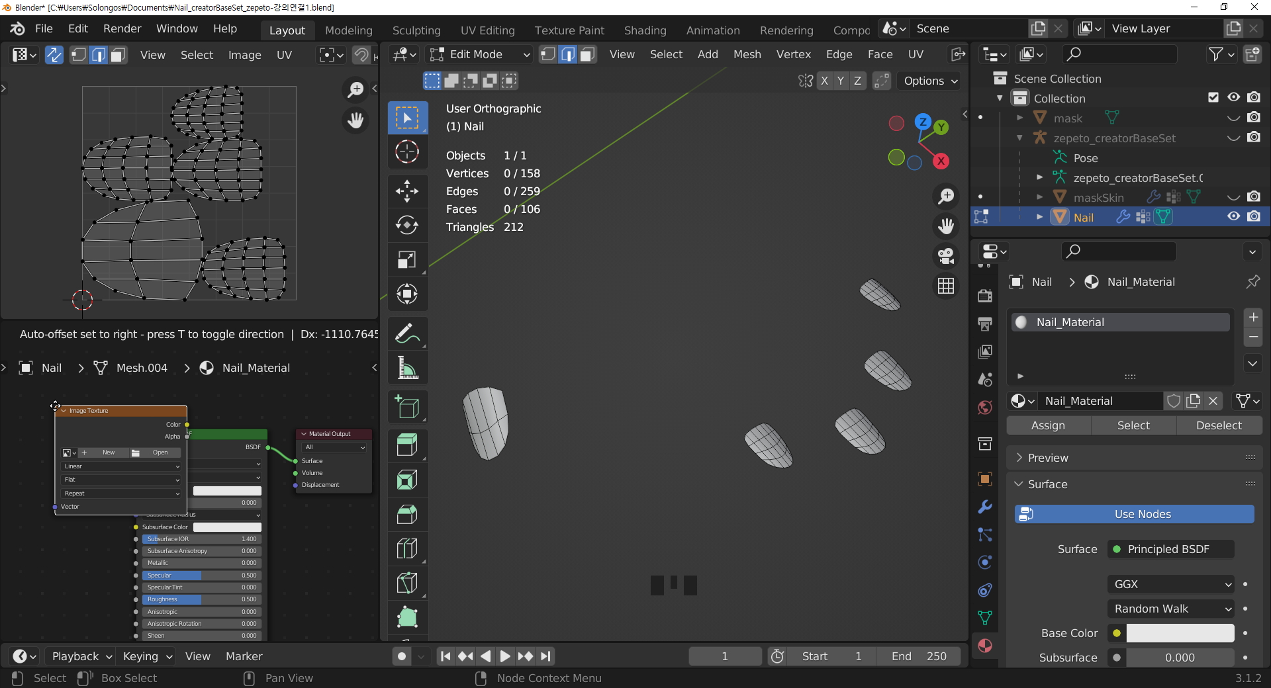This screenshot has height=688, width=1271.
Task: Open the GGX distribution dropdown
Action: click(x=1172, y=584)
